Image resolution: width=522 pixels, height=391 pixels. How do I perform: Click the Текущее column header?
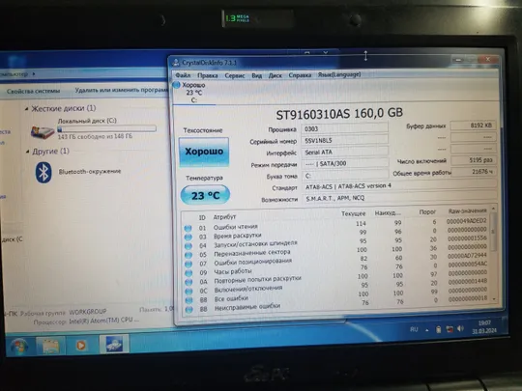click(353, 213)
